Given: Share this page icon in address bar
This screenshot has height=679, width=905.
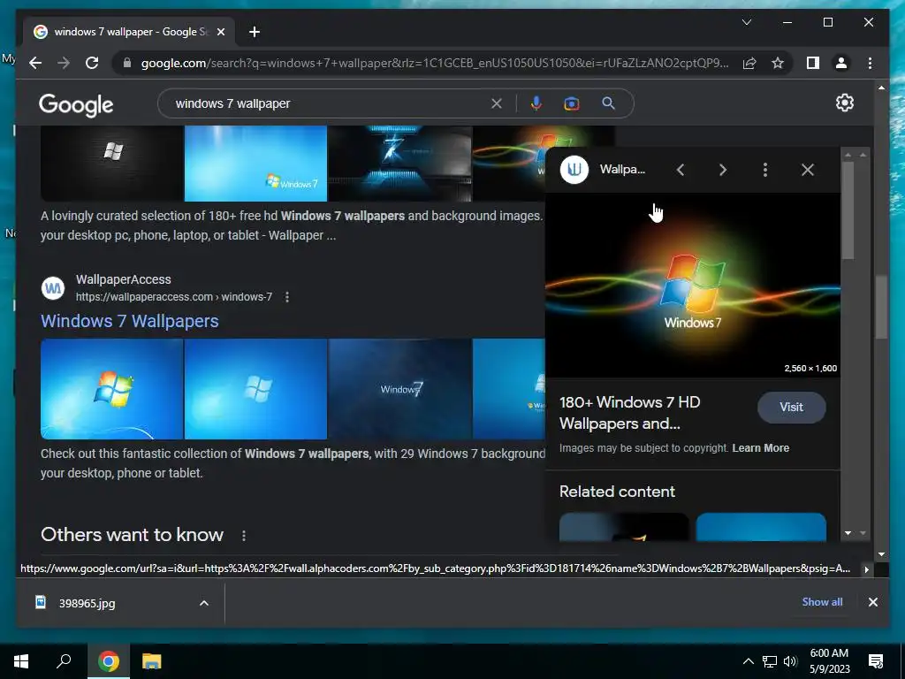Looking at the screenshot, I should (x=749, y=63).
